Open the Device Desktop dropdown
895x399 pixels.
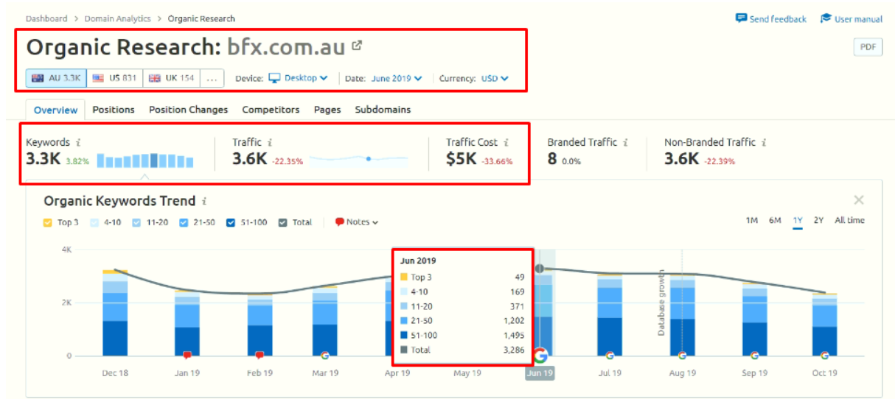(298, 78)
